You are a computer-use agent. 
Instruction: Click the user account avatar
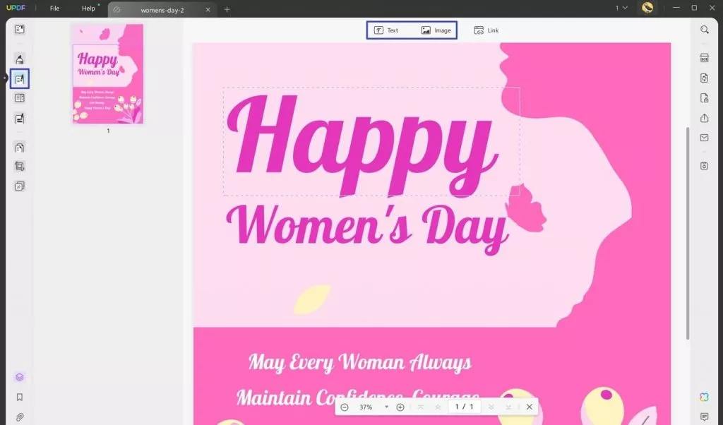pyautogui.click(x=647, y=8)
